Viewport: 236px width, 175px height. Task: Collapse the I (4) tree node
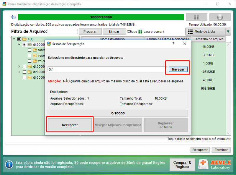(x=14, y=39)
